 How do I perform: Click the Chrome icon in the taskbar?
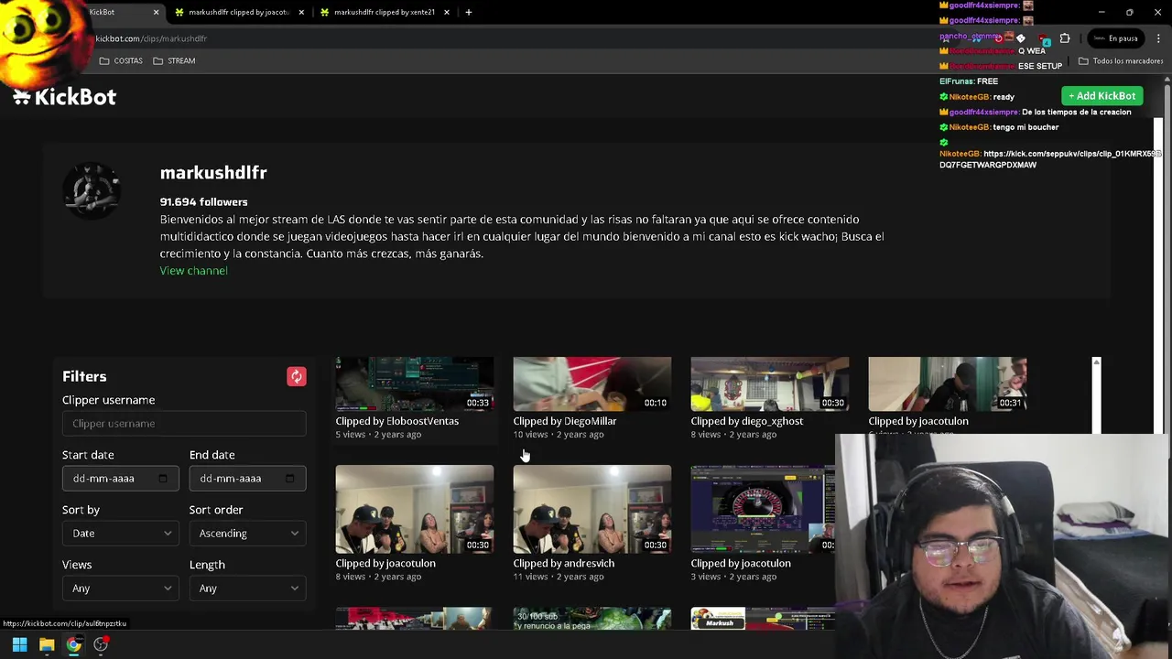[73, 645]
